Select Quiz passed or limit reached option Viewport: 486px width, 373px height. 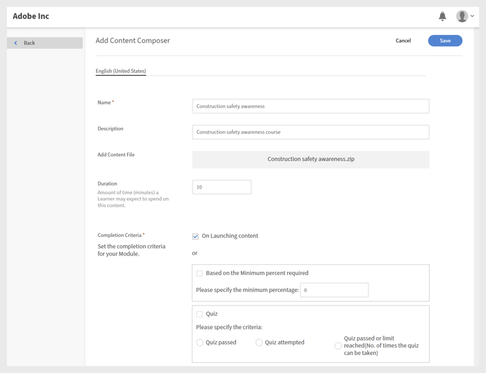coord(338,346)
